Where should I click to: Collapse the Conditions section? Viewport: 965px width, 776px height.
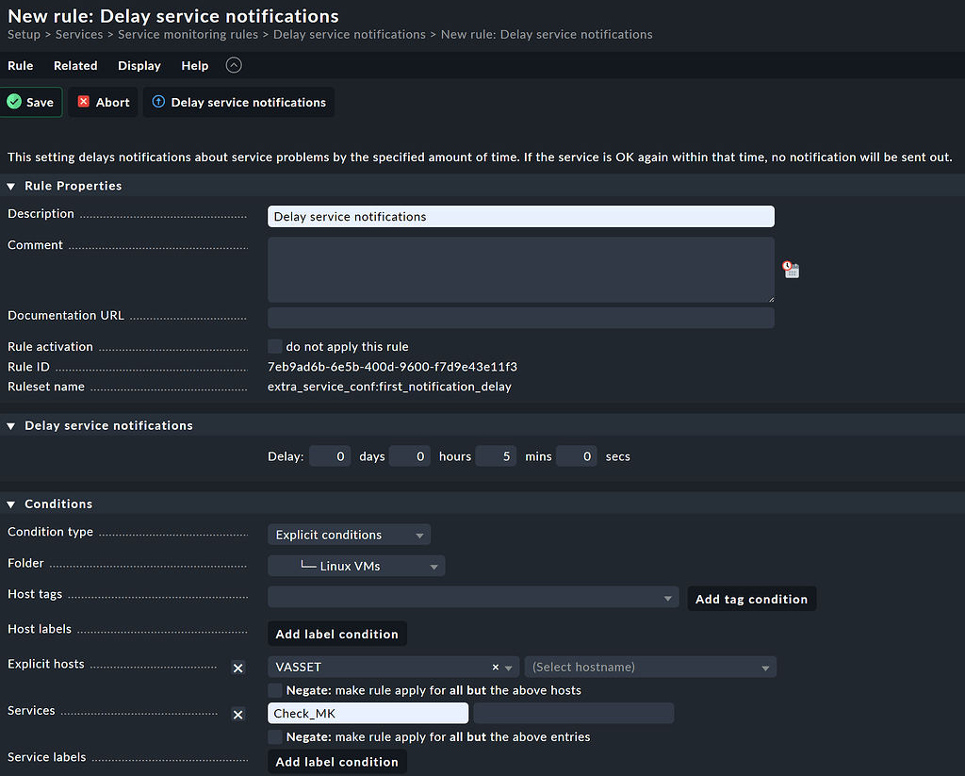tap(10, 503)
